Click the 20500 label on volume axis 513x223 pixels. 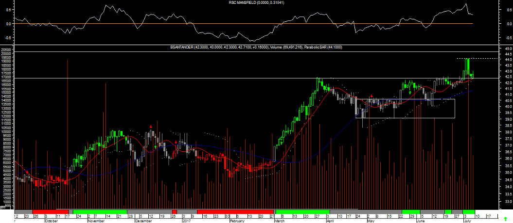pos(6,49)
